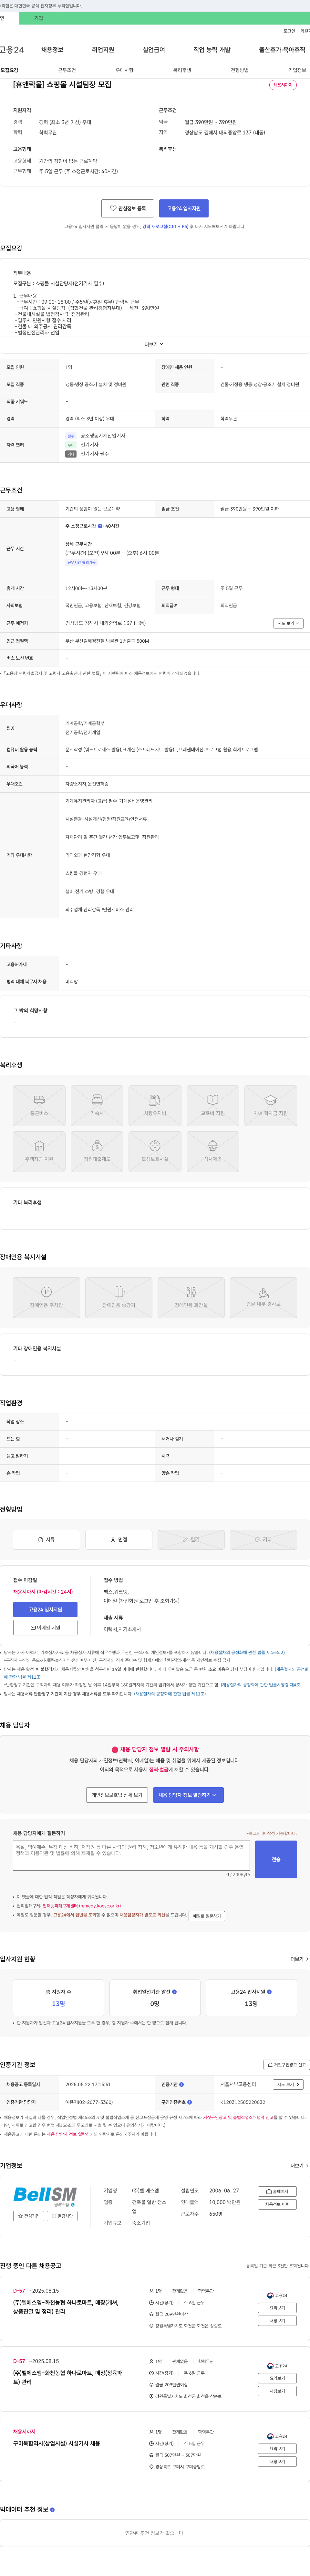Click the top 고용24 입사지원 button
The width and height of the screenshot is (310, 2576).
184,208
